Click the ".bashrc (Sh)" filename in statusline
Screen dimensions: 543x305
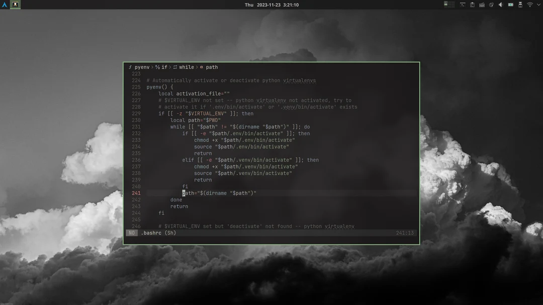(x=158, y=232)
